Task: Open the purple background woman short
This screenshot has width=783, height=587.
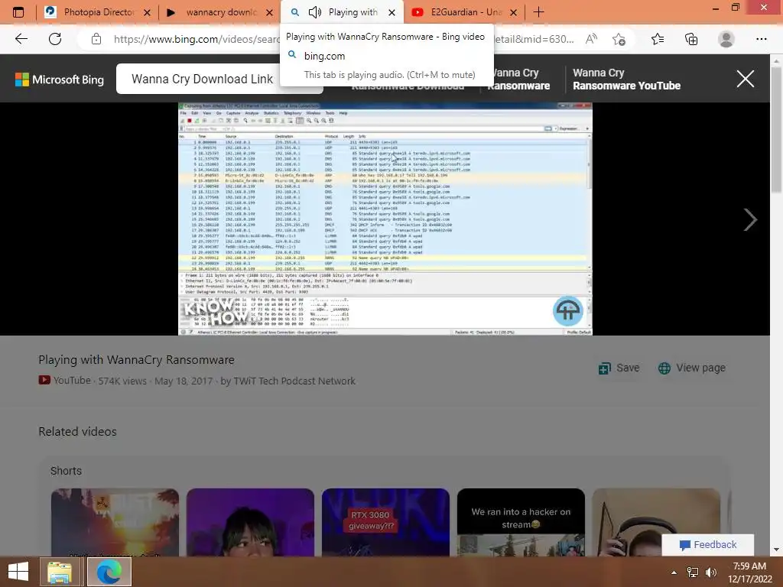Action: (250, 522)
